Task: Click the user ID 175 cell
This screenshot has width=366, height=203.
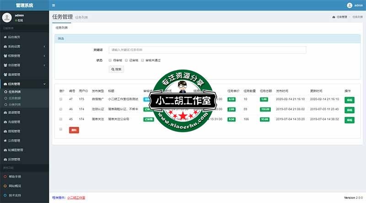Action: click(x=81, y=99)
